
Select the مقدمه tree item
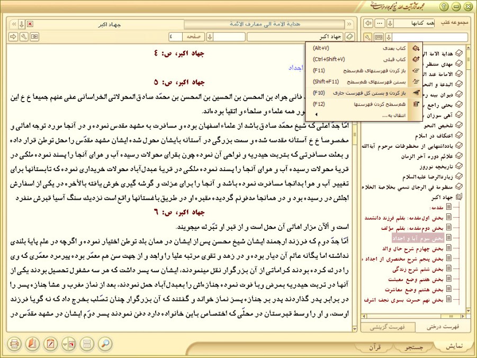(x=436, y=208)
